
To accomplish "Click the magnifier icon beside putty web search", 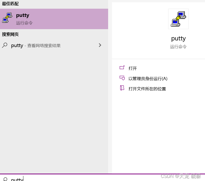I will coord(5,46).
